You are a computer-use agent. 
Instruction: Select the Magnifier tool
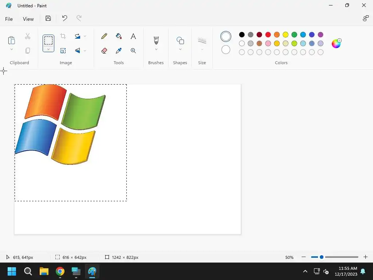133,50
